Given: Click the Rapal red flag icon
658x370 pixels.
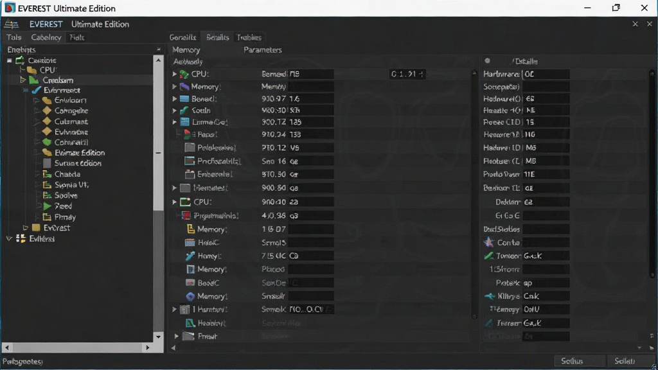Looking at the screenshot, I should [x=188, y=134].
